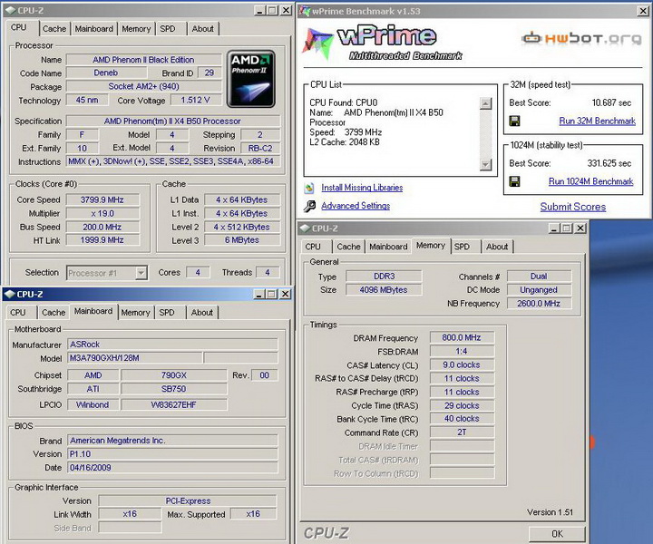Viewport: 653px width, 544px height.
Task: Click the AMD Phenom II processor logo
Action: (x=250, y=79)
